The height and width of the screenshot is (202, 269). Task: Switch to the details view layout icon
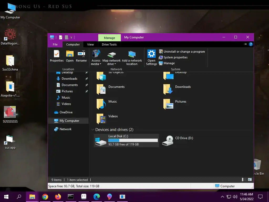point(244,179)
